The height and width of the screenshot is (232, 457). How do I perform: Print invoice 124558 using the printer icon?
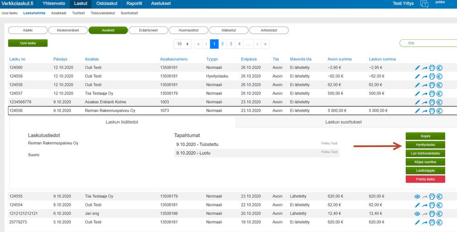click(x=432, y=85)
